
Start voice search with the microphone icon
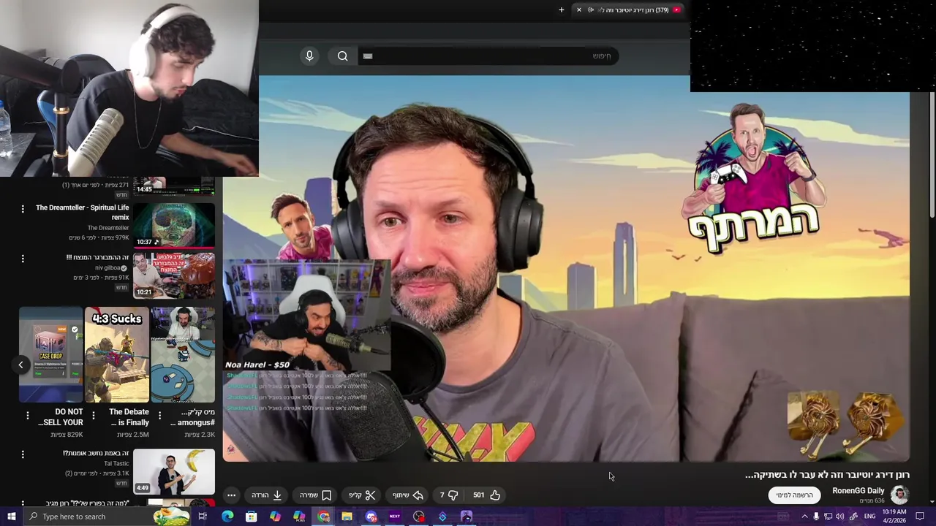(309, 56)
